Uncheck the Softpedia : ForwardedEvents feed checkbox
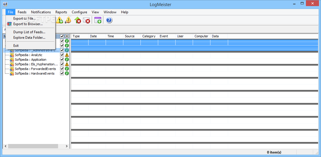 [x=62, y=69]
